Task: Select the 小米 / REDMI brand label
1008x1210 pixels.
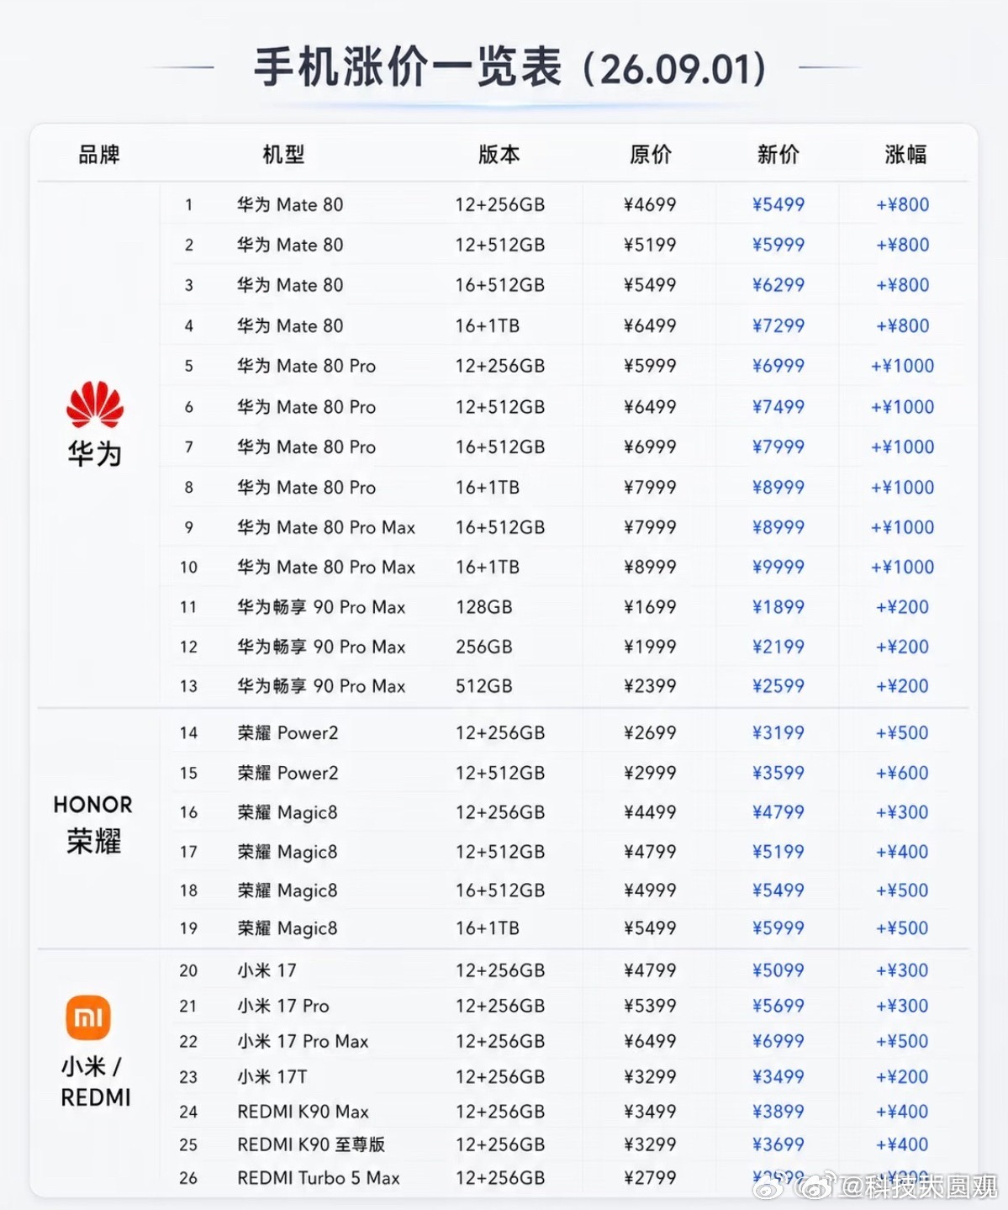Action: 95,1082
